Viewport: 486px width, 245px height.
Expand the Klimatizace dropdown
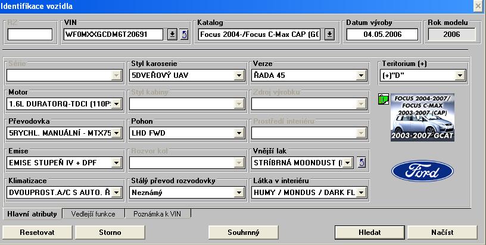(x=116, y=192)
